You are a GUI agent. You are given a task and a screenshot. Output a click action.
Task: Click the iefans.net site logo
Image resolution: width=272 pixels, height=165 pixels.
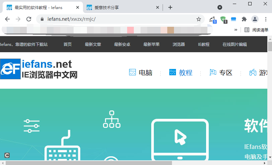tap(39, 69)
